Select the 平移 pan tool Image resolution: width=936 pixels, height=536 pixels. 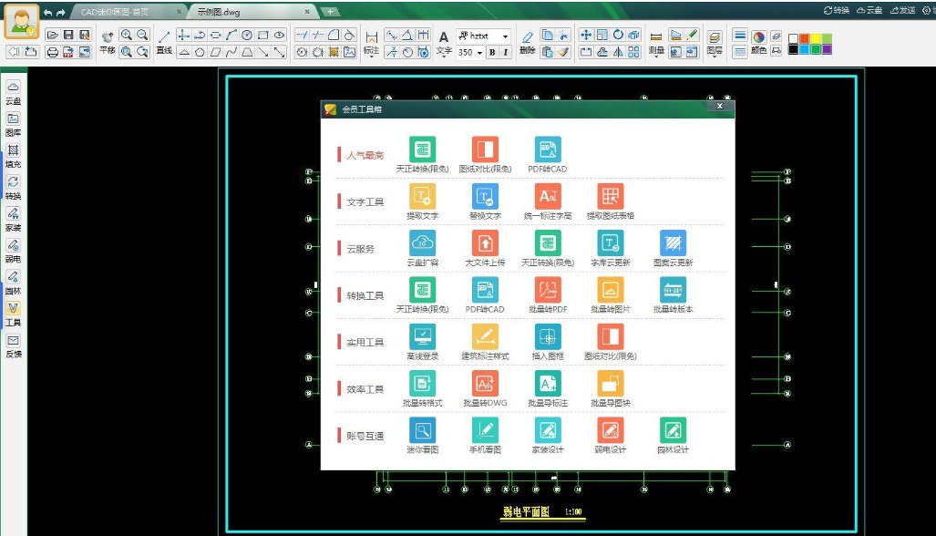click(108, 44)
